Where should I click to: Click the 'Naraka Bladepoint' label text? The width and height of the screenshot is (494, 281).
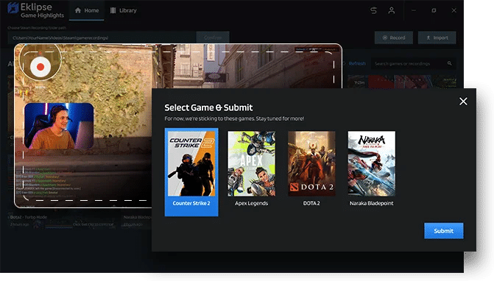click(372, 203)
